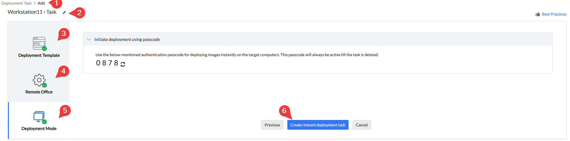Switch to the Remote Office step label

pyautogui.click(x=39, y=92)
